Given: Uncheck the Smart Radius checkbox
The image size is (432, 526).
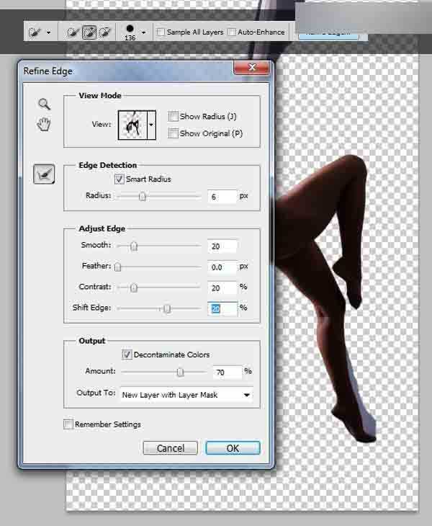Looking at the screenshot, I should click(120, 179).
